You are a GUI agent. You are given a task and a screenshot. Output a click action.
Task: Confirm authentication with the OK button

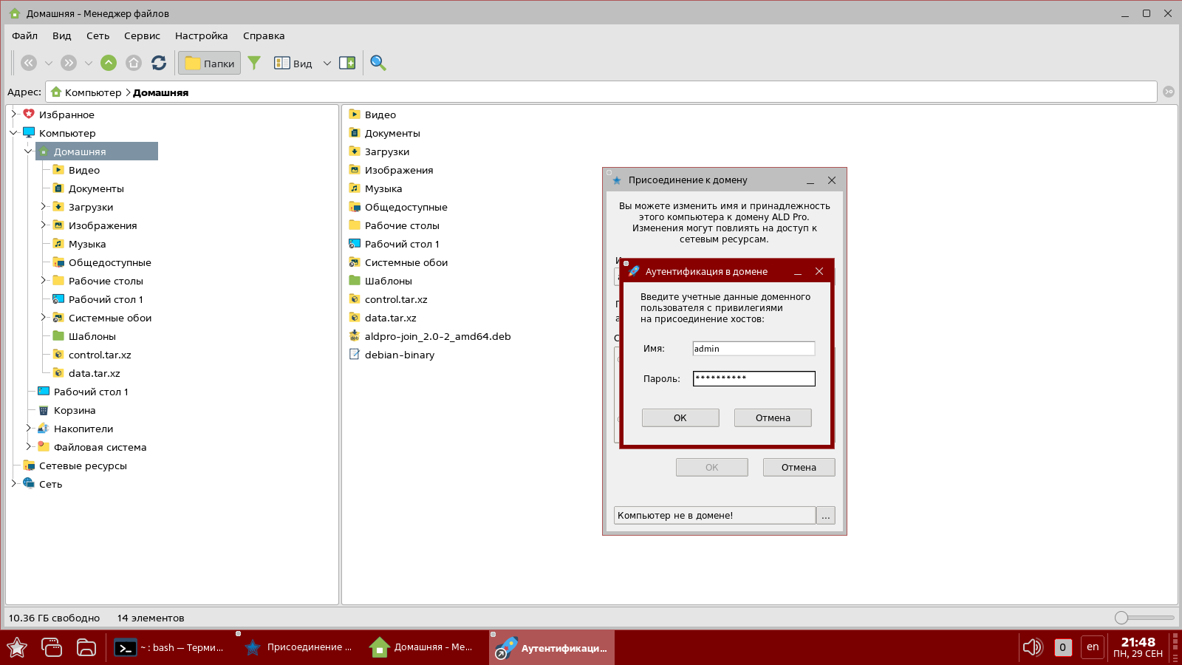point(680,417)
